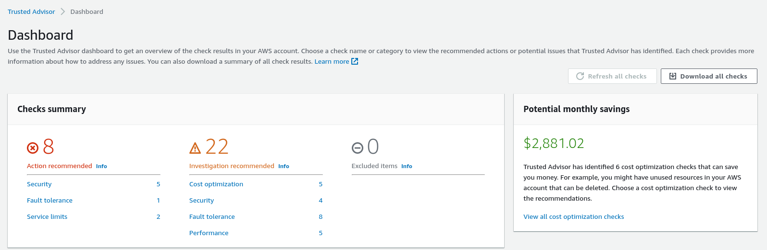Open the Learn more link
This screenshot has height=250, width=767.
tap(332, 61)
